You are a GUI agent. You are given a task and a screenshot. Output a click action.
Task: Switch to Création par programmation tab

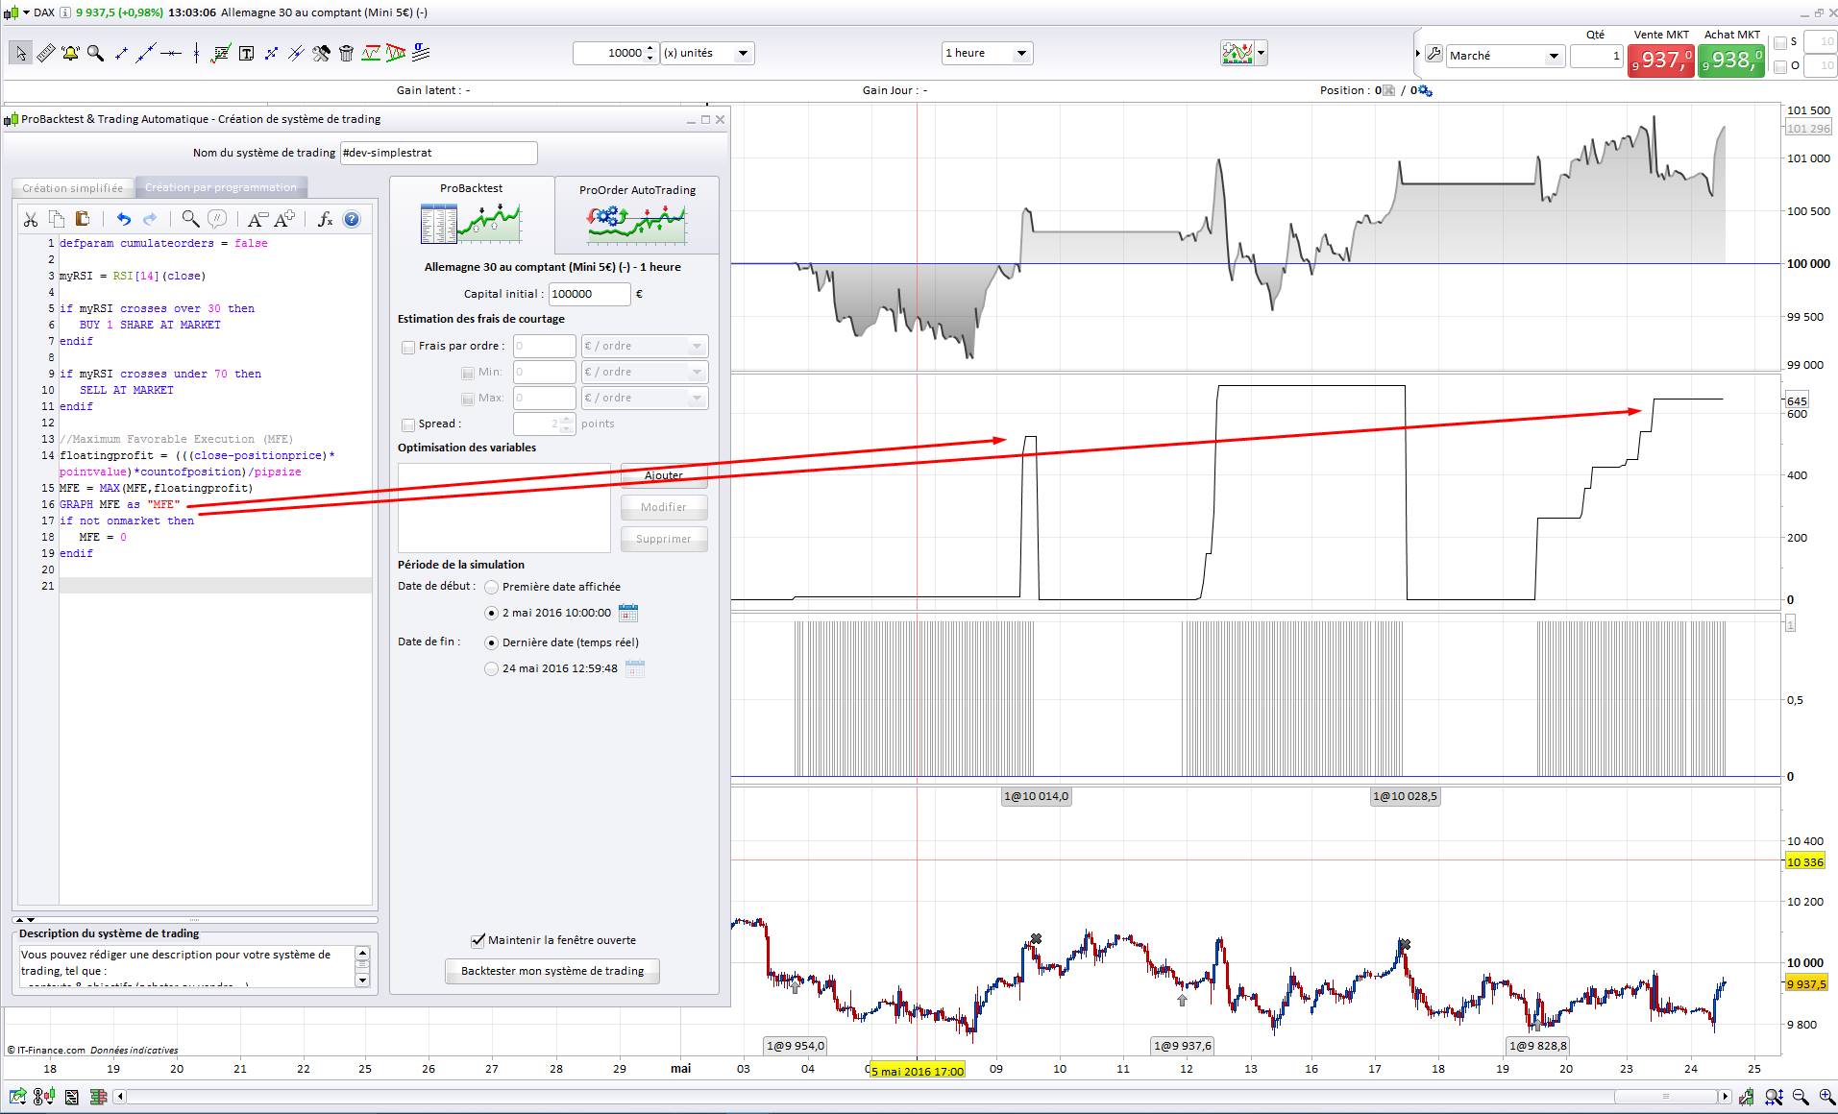click(221, 187)
